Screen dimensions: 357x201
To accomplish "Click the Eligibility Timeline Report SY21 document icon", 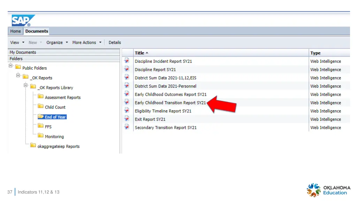I will pos(127,110).
